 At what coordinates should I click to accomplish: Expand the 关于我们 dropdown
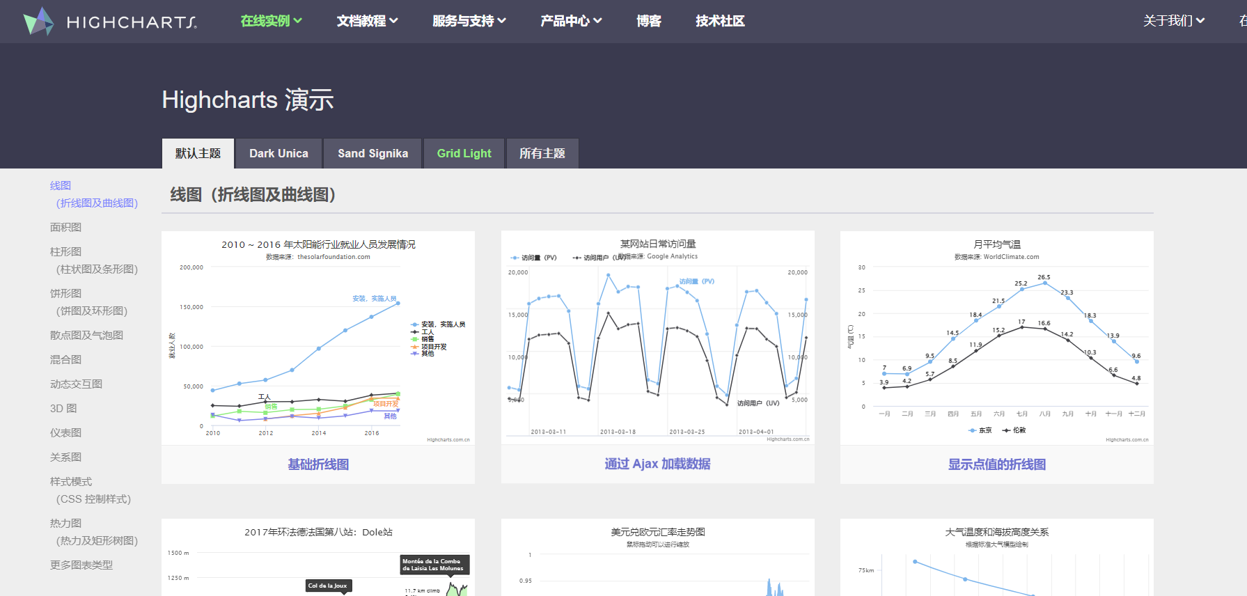(1173, 21)
